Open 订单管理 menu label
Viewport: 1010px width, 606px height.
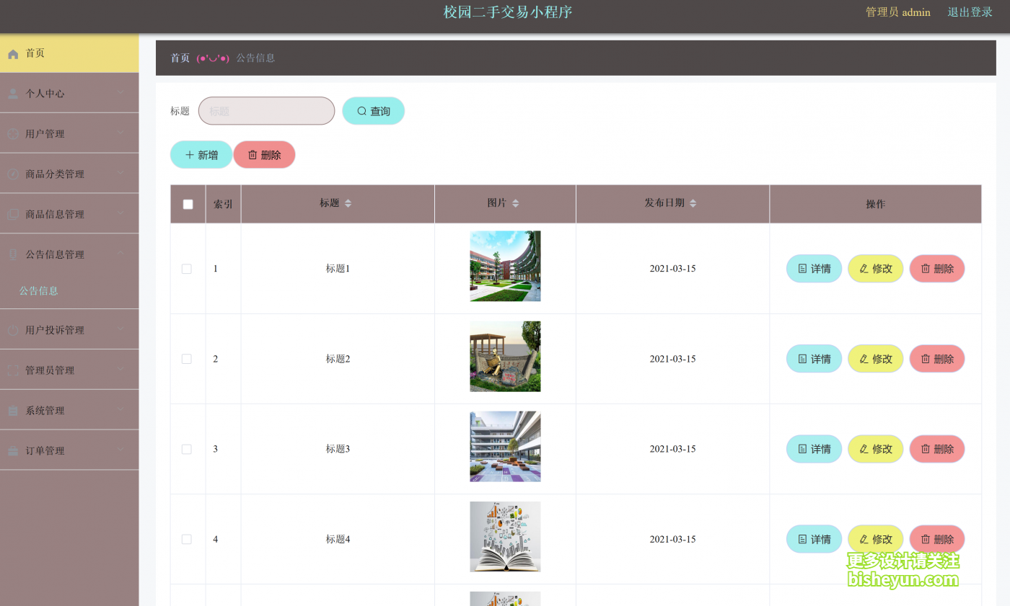pos(45,451)
